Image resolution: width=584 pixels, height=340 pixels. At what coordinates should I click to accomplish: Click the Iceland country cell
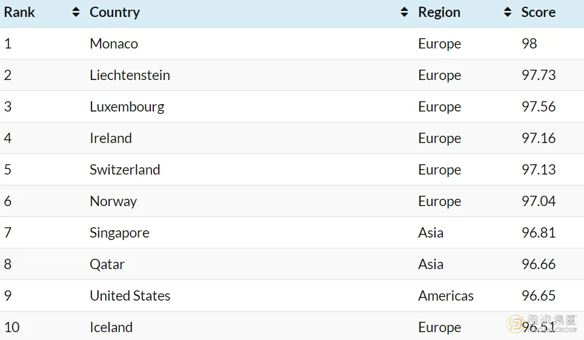coord(111,327)
